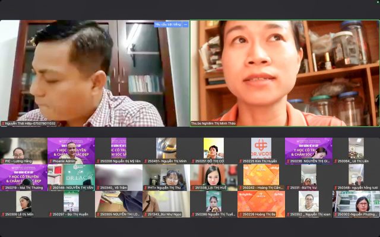This screenshot has height=237, width=380.
Task: Select Ths.bs Nghiêm Thị Minh Thảo's speaker video
Action: [x=284, y=71]
